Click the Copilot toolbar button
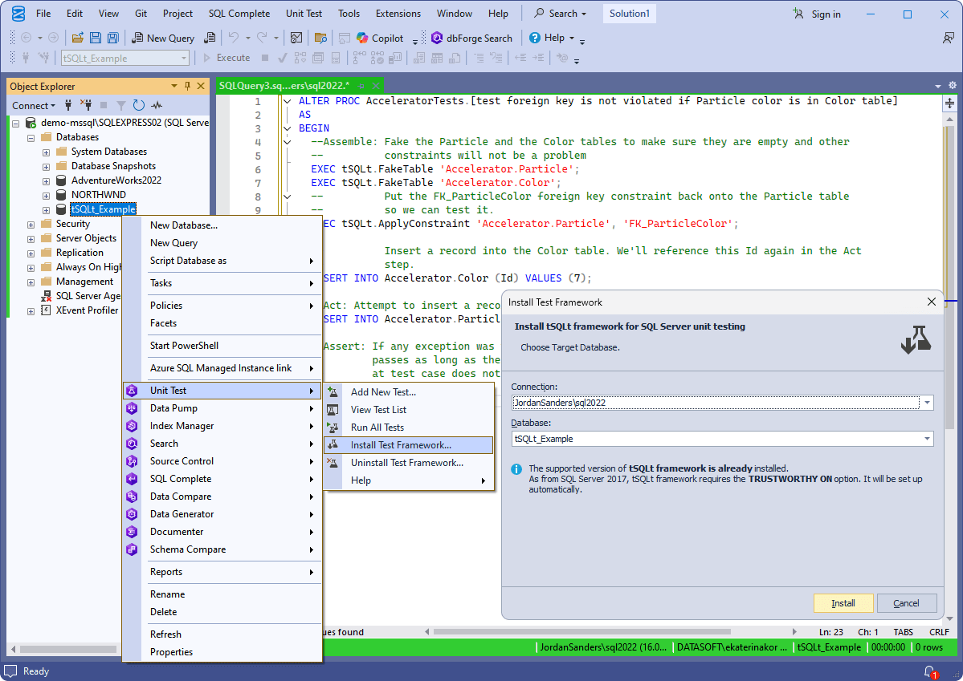This screenshot has height=681, width=963. point(380,38)
